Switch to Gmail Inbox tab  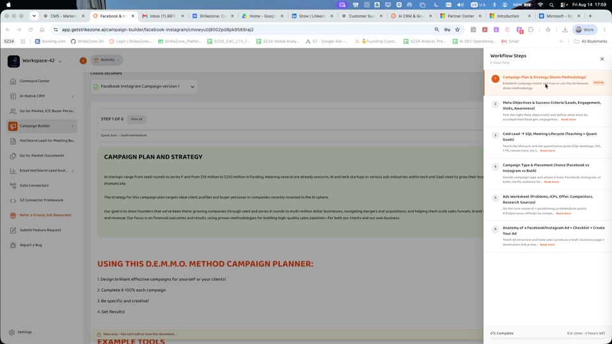(x=163, y=16)
